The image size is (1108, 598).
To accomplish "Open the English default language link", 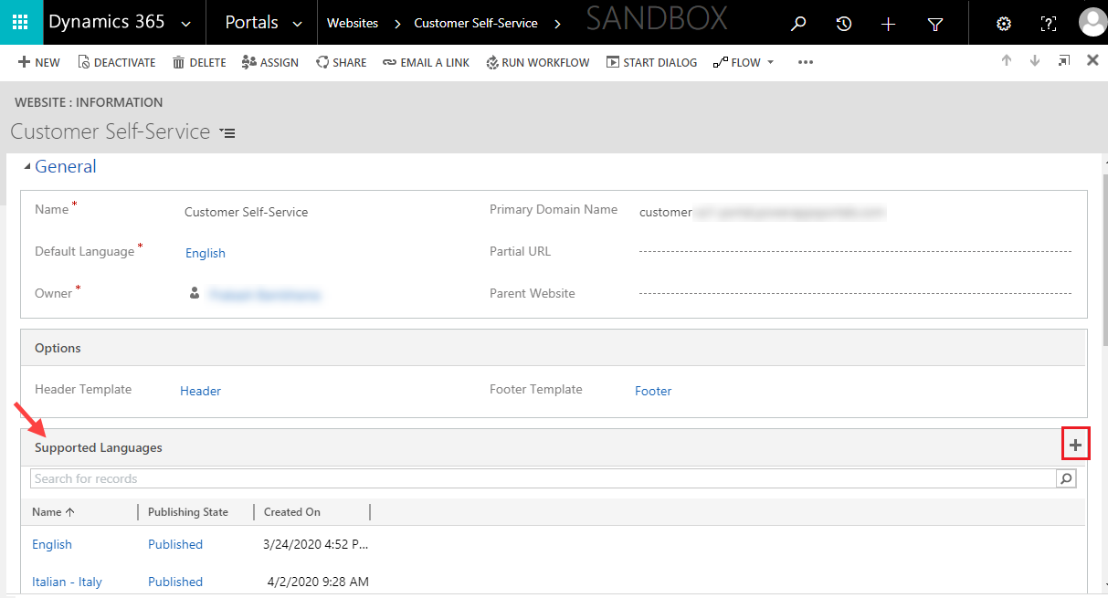I will (206, 253).
